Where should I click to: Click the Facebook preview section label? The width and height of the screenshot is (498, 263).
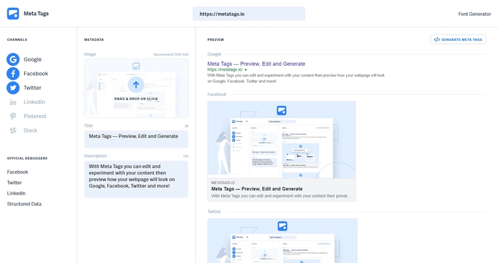point(217,95)
